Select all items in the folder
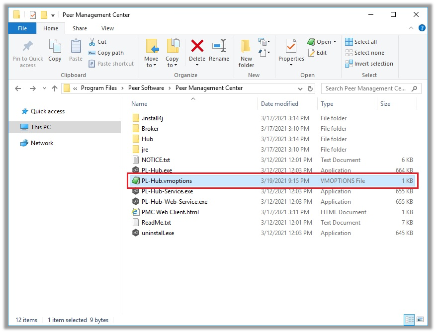The height and width of the screenshot is (333, 436). click(x=362, y=41)
